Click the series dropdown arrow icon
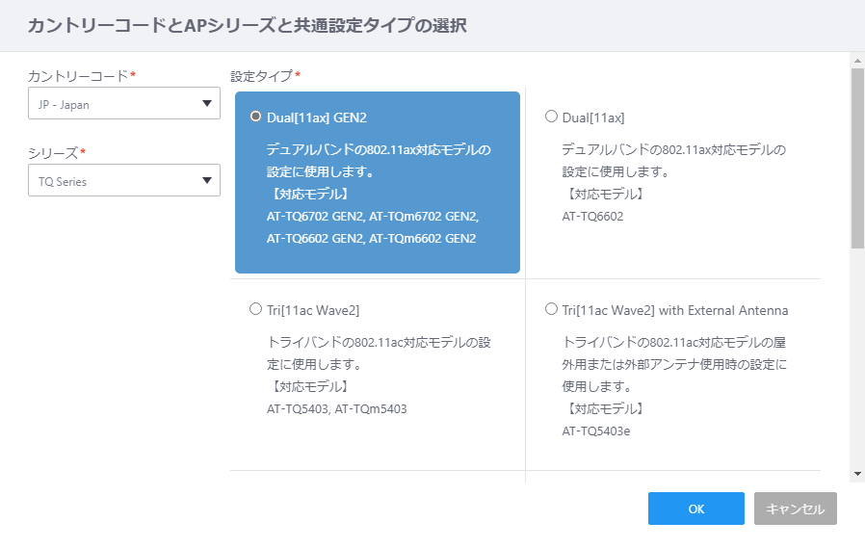The height and width of the screenshot is (548, 865). click(x=207, y=180)
